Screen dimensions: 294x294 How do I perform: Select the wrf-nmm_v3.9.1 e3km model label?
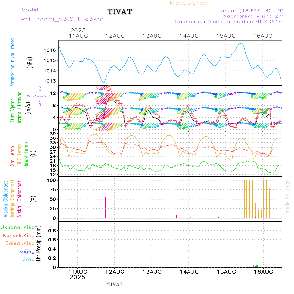[62, 19]
